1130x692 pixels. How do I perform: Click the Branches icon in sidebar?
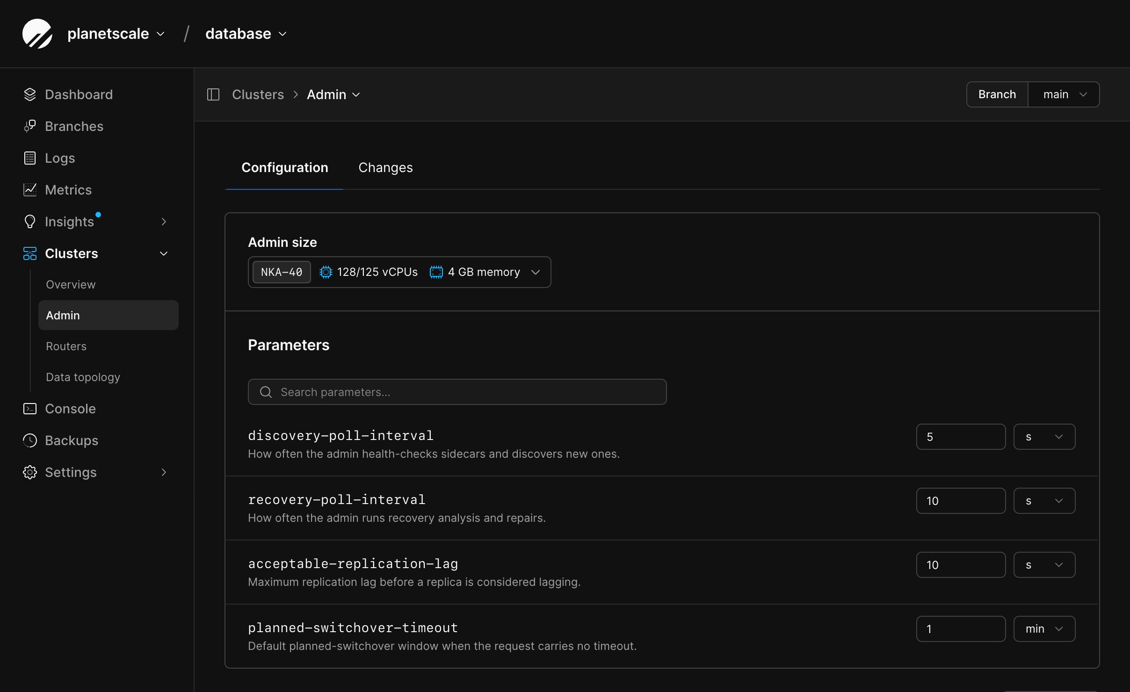30,126
